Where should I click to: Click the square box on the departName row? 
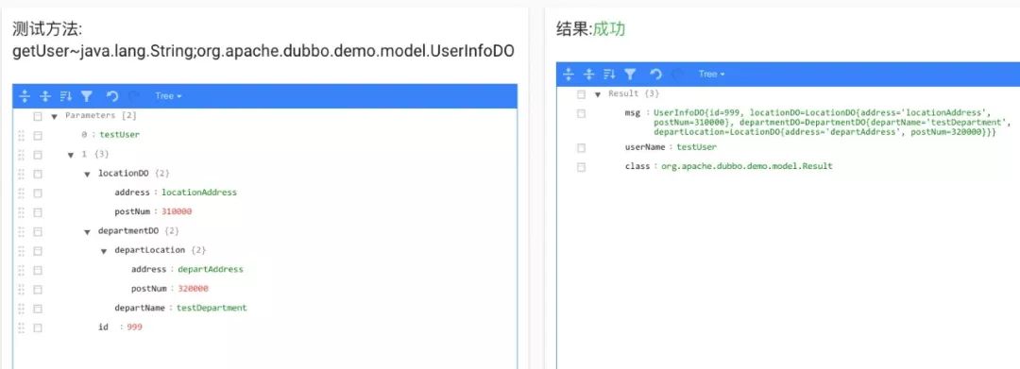pyautogui.click(x=38, y=308)
